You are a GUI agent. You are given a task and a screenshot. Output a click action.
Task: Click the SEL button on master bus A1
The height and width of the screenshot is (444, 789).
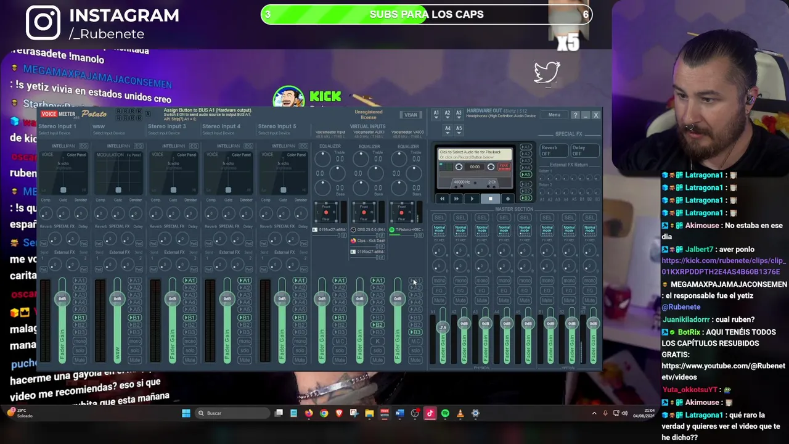[439, 218]
